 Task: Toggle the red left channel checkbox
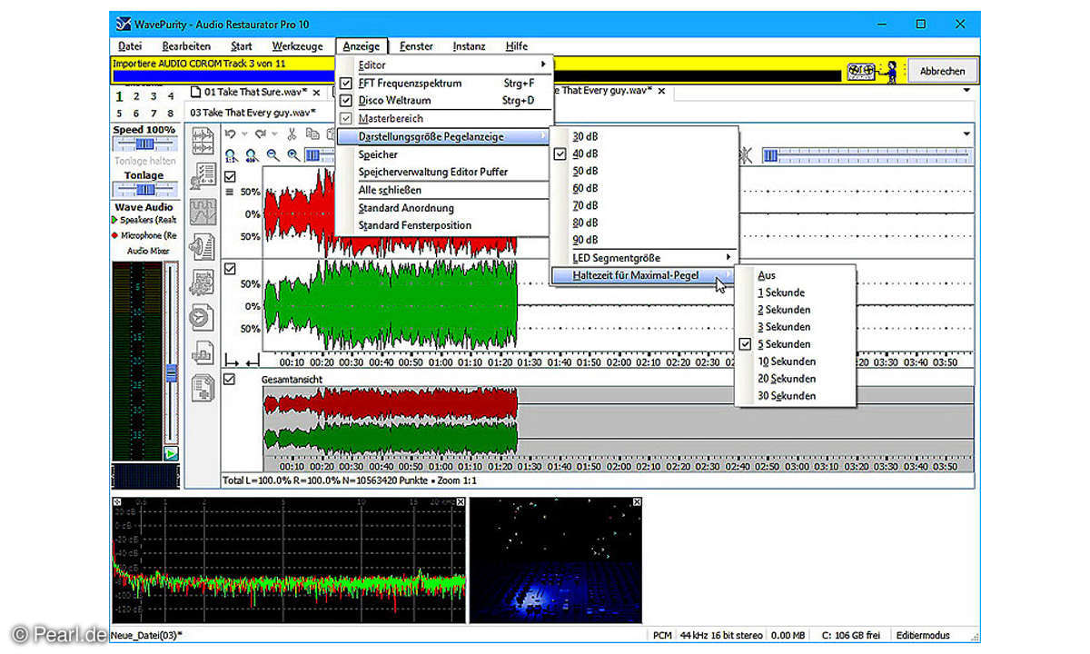[x=230, y=176]
